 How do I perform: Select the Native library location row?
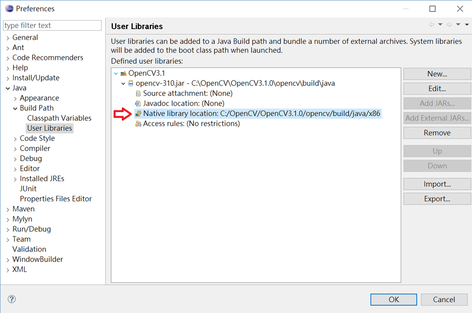tap(258, 114)
